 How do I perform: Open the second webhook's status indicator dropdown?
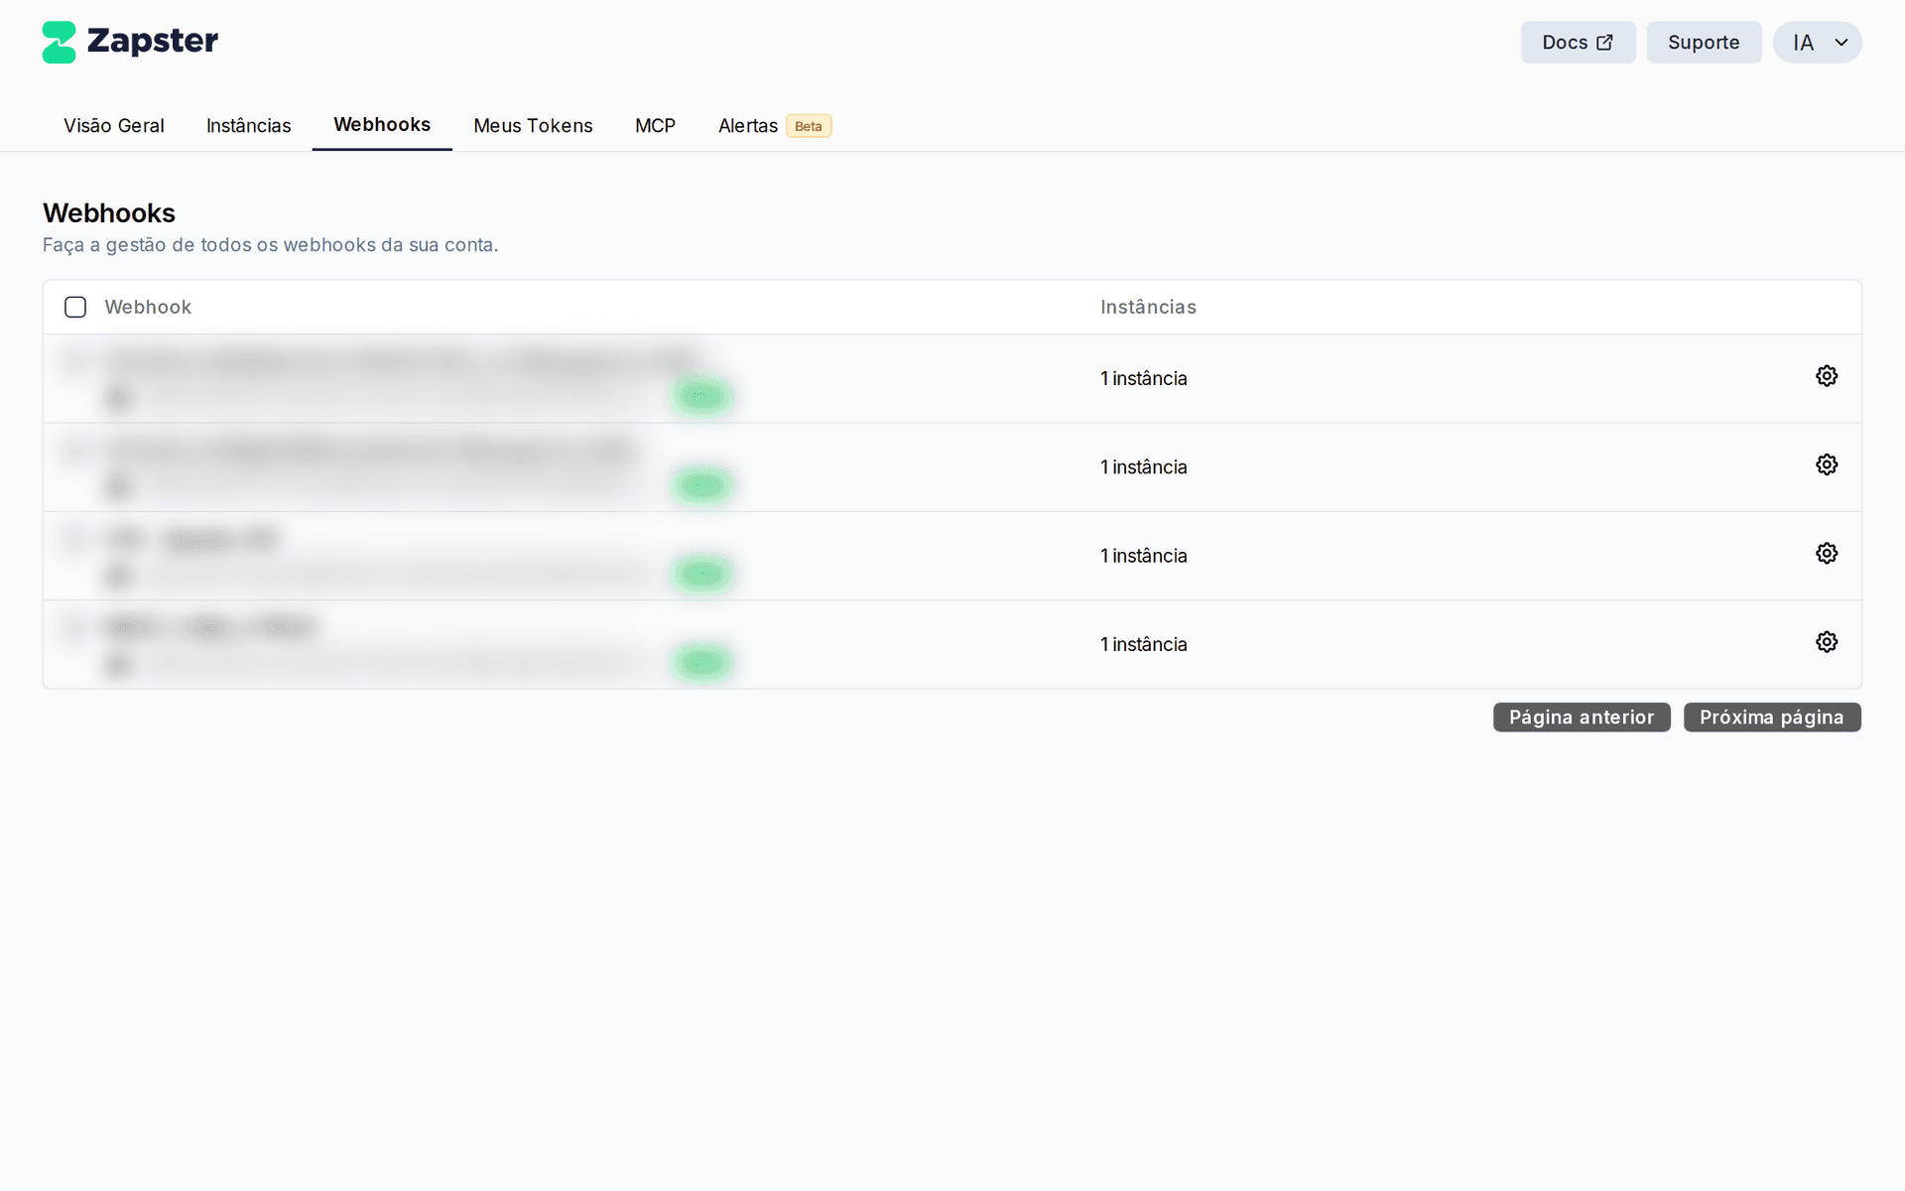701,485
